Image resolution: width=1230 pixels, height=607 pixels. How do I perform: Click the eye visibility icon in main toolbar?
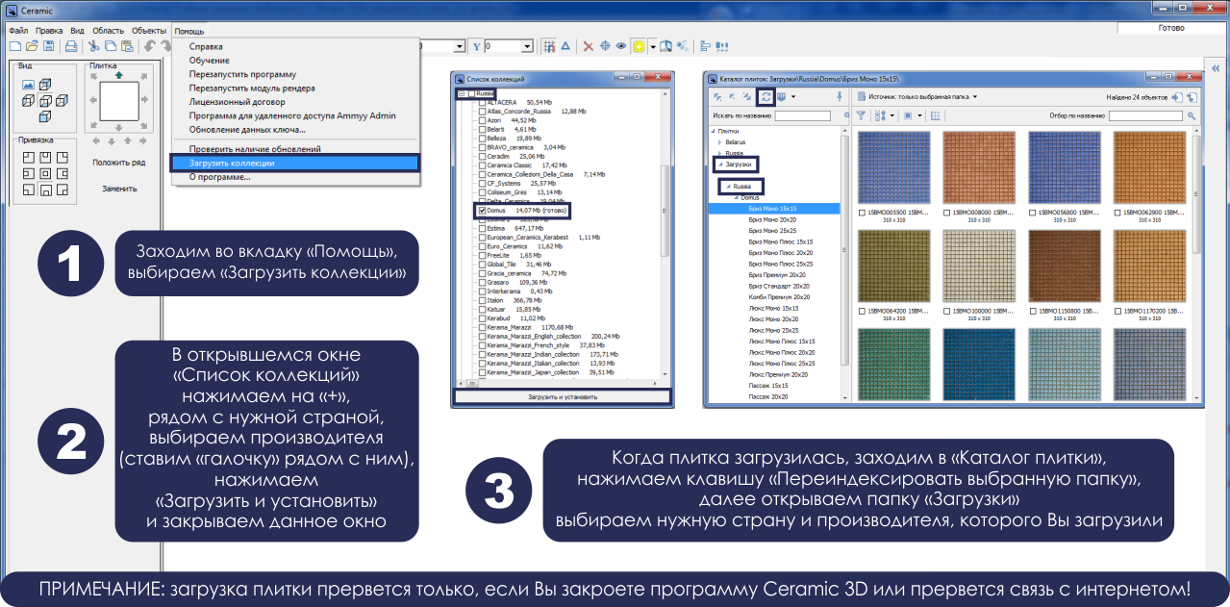coord(621,45)
